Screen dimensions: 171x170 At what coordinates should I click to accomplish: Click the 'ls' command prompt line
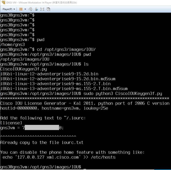44,64
